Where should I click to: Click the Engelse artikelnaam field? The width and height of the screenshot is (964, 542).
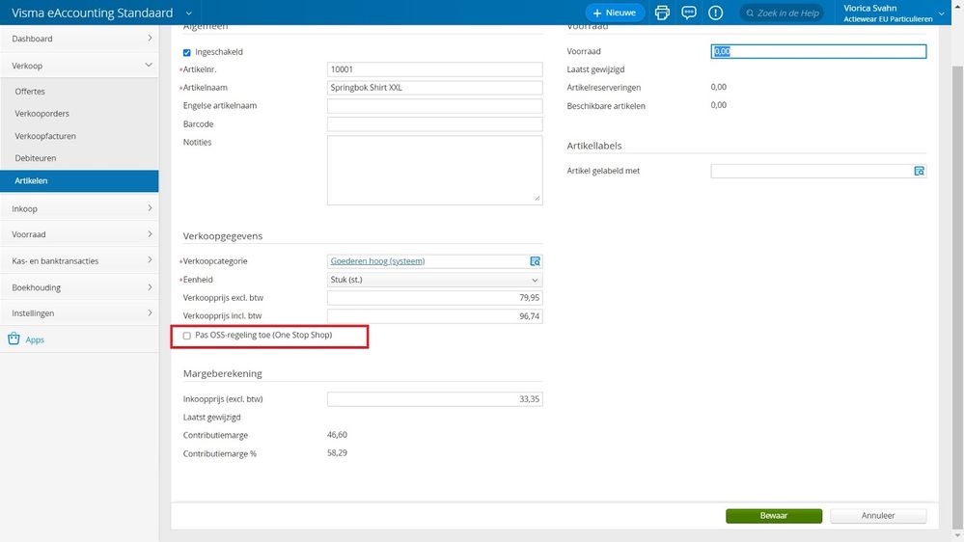click(434, 106)
